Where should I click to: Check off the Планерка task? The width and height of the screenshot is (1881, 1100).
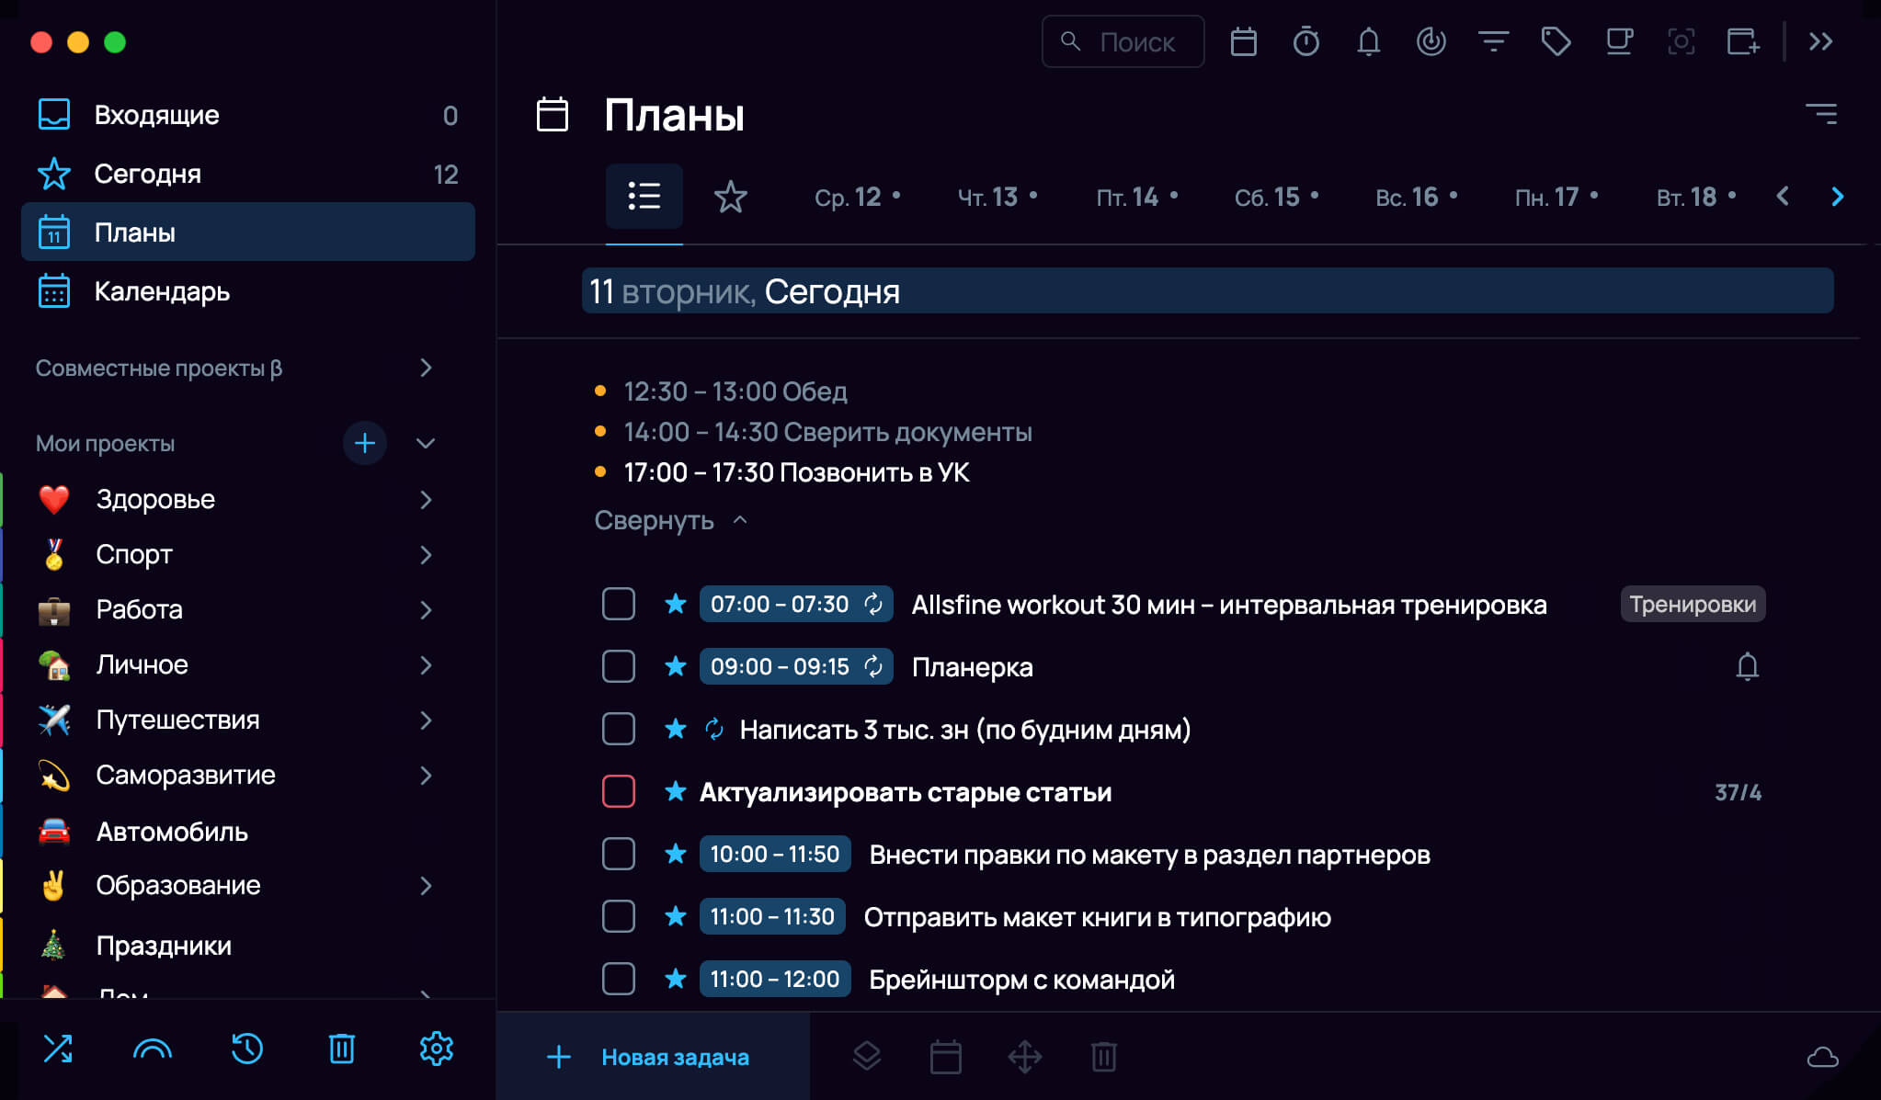point(618,666)
